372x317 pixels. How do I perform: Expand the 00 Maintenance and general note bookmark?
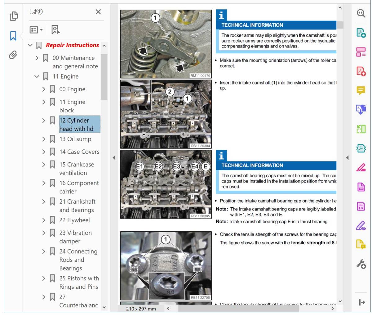pyautogui.click(x=37, y=58)
